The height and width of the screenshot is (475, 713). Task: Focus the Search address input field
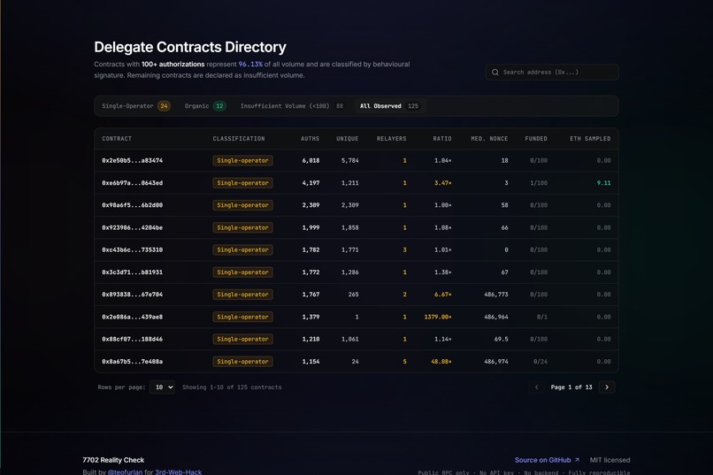click(x=552, y=73)
